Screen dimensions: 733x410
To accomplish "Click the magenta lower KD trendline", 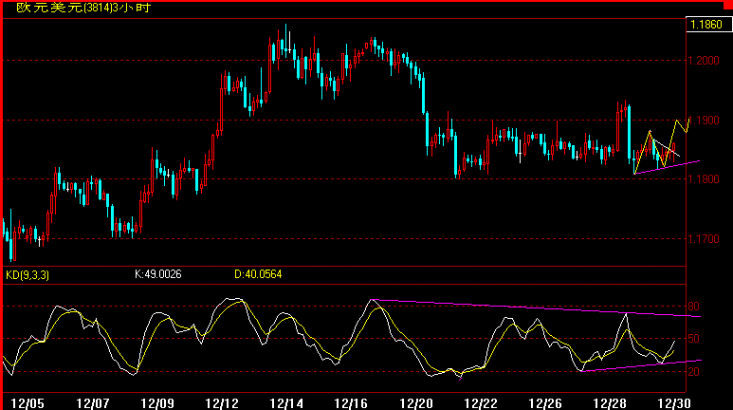I will click(x=640, y=365).
